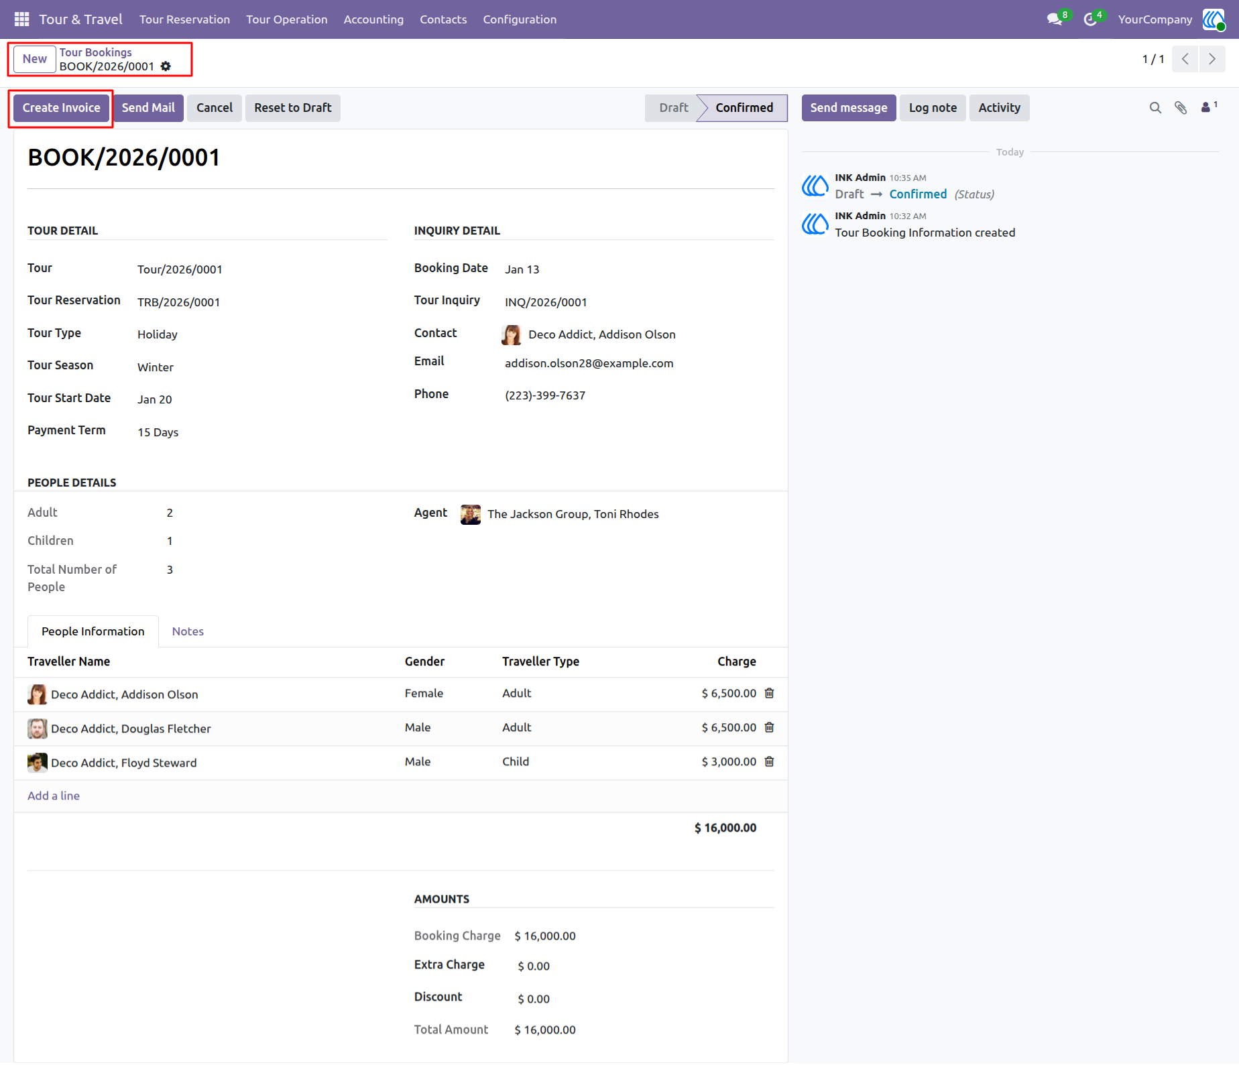
Task: Click Adult count field
Action: (170, 513)
